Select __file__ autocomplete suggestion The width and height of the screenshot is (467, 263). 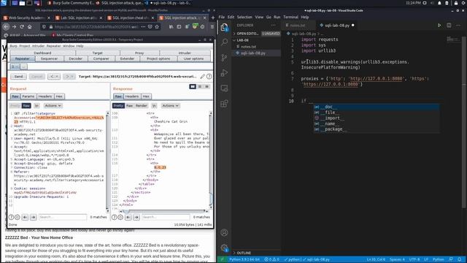pos(377,112)
